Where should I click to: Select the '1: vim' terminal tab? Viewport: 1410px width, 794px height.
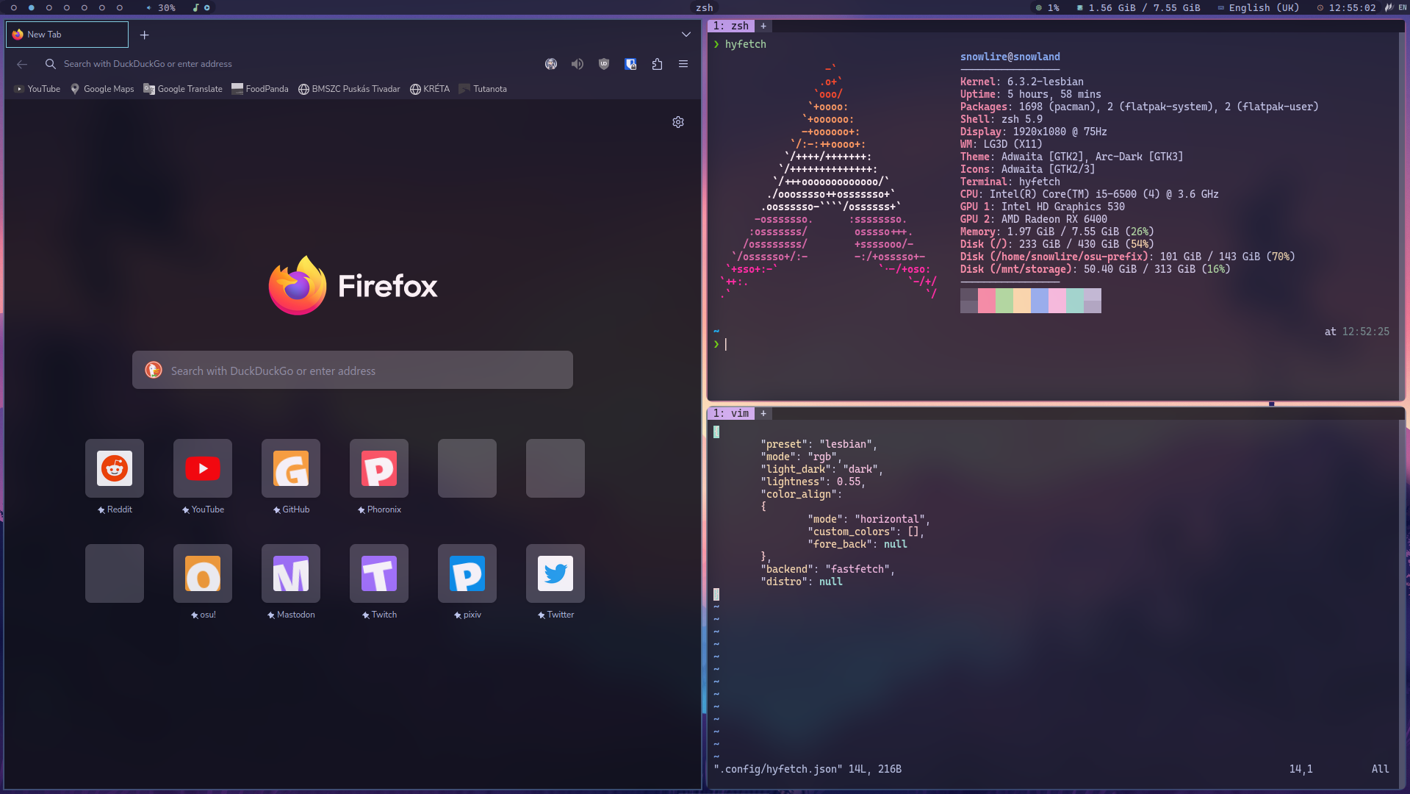731,413
